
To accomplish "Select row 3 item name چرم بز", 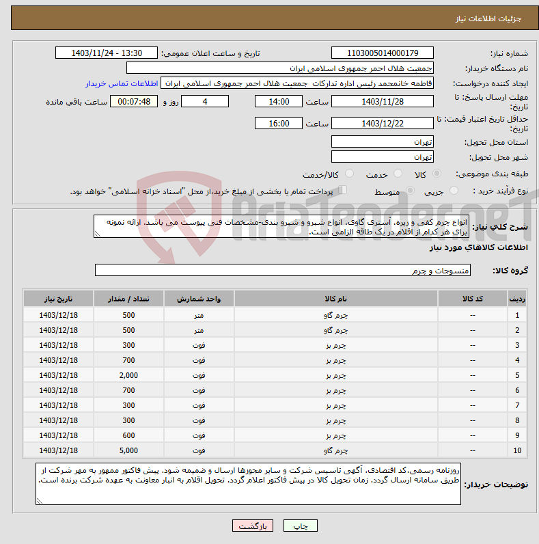I will pyautogui.click(x=335, y=345).
